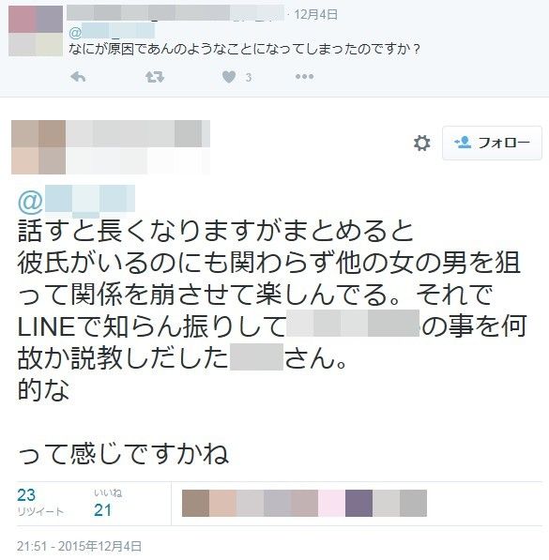Open the gear settings dropdown beside Follow

[x=421, y=144]
